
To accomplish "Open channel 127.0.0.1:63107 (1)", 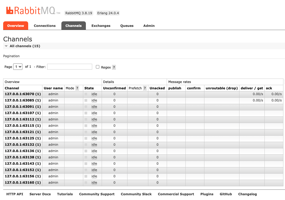I will coord(23,113).
